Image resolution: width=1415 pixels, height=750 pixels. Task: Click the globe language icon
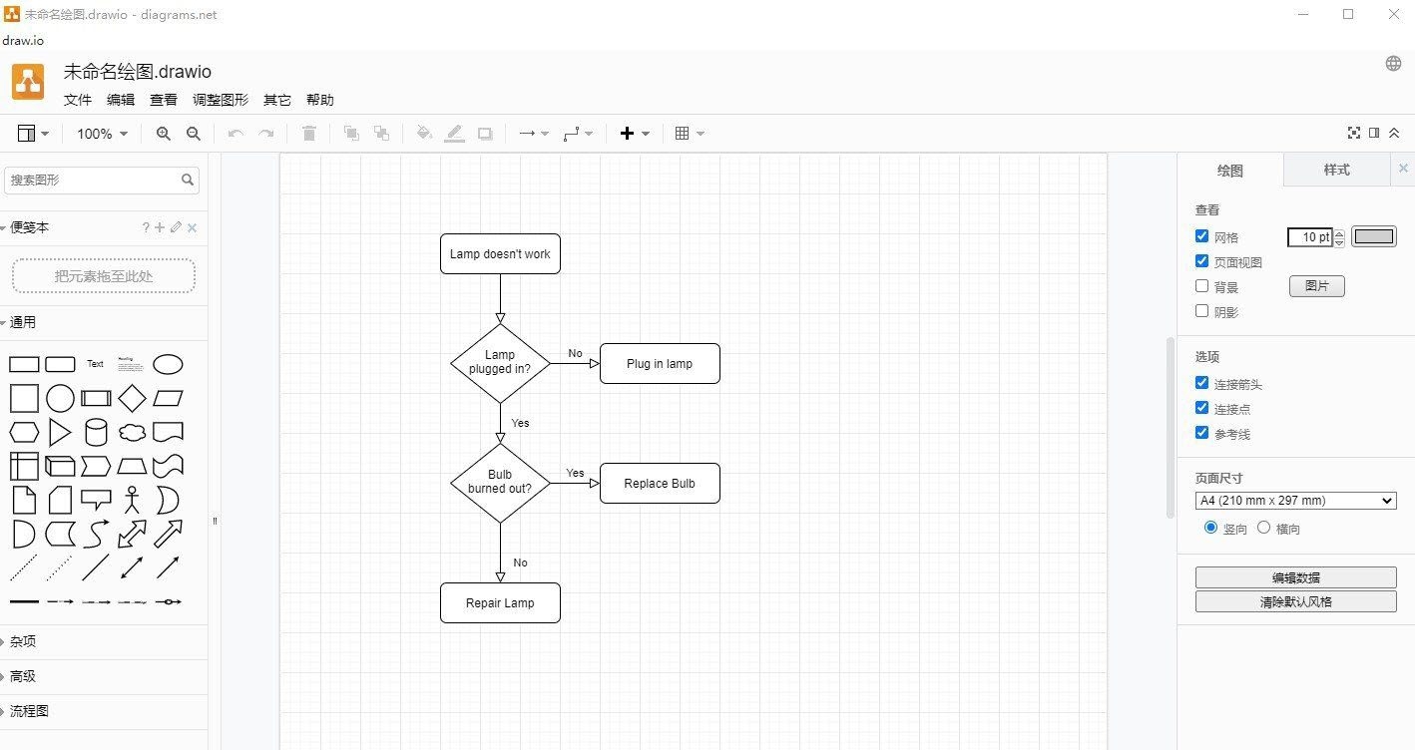point(1393,64)
